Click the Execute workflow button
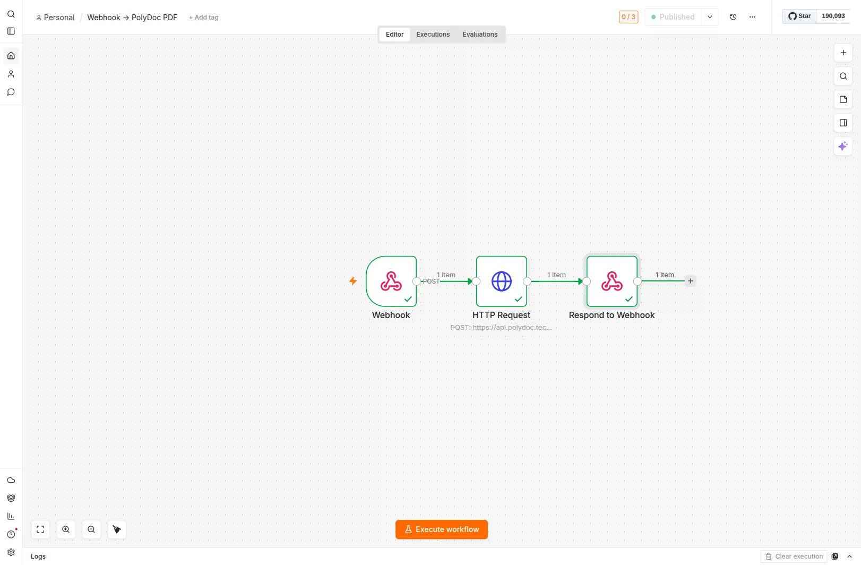The image size is (861, 565). [442, 529]
